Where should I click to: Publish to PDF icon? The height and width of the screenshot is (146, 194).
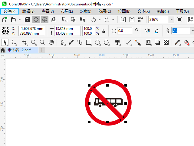(140, 20)
